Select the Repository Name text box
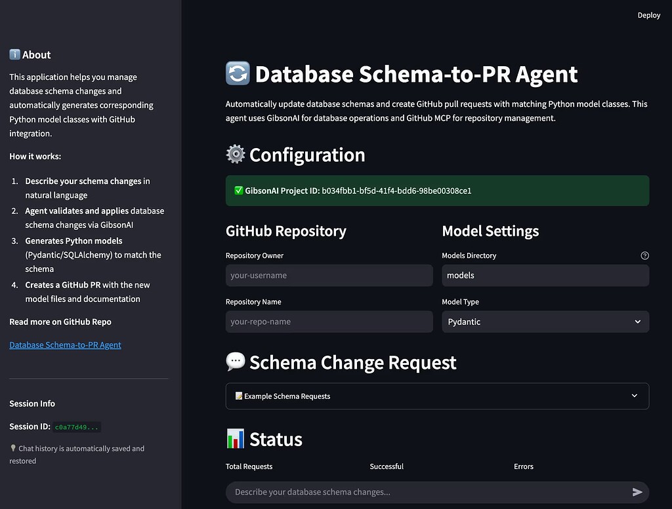672x509 pixels. tap(329, 322)
